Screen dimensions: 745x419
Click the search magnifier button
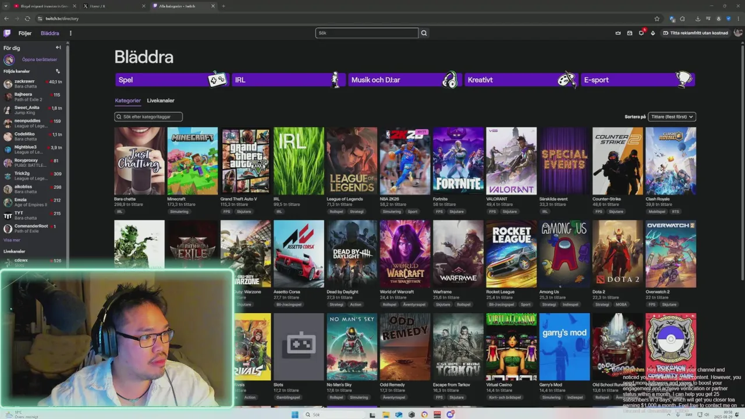point(424,33)
